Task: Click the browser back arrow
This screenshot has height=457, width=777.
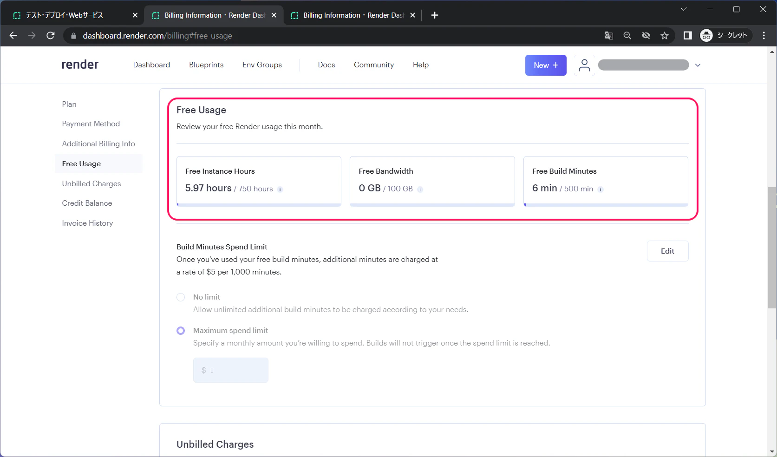Action: 13,35
